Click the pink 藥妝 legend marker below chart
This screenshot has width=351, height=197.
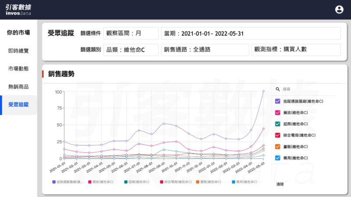point(89,181)
